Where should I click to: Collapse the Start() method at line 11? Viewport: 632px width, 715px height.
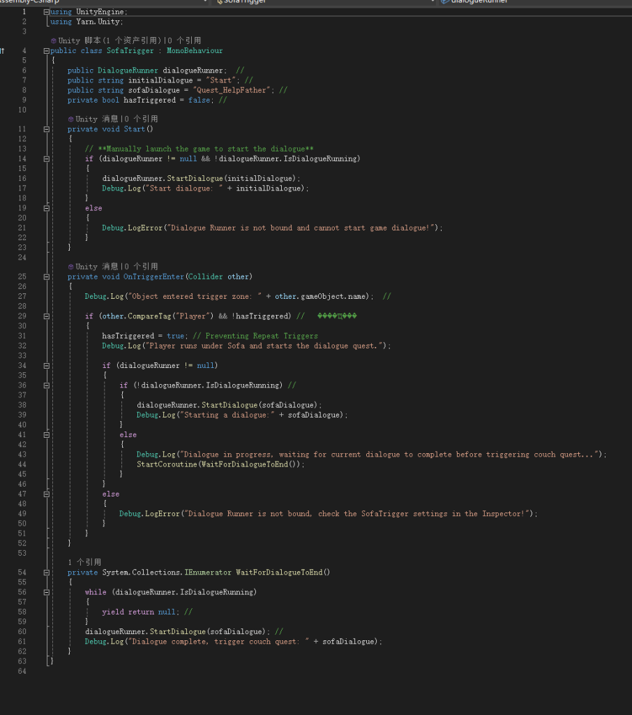(47, 129)
